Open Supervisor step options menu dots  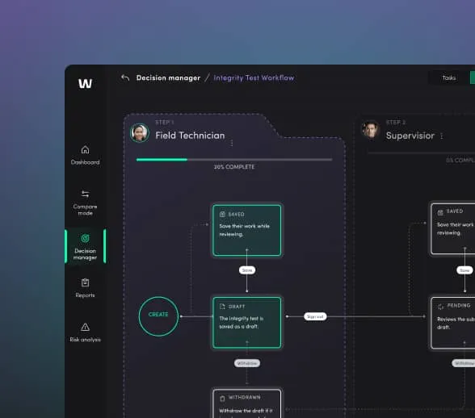442,136
